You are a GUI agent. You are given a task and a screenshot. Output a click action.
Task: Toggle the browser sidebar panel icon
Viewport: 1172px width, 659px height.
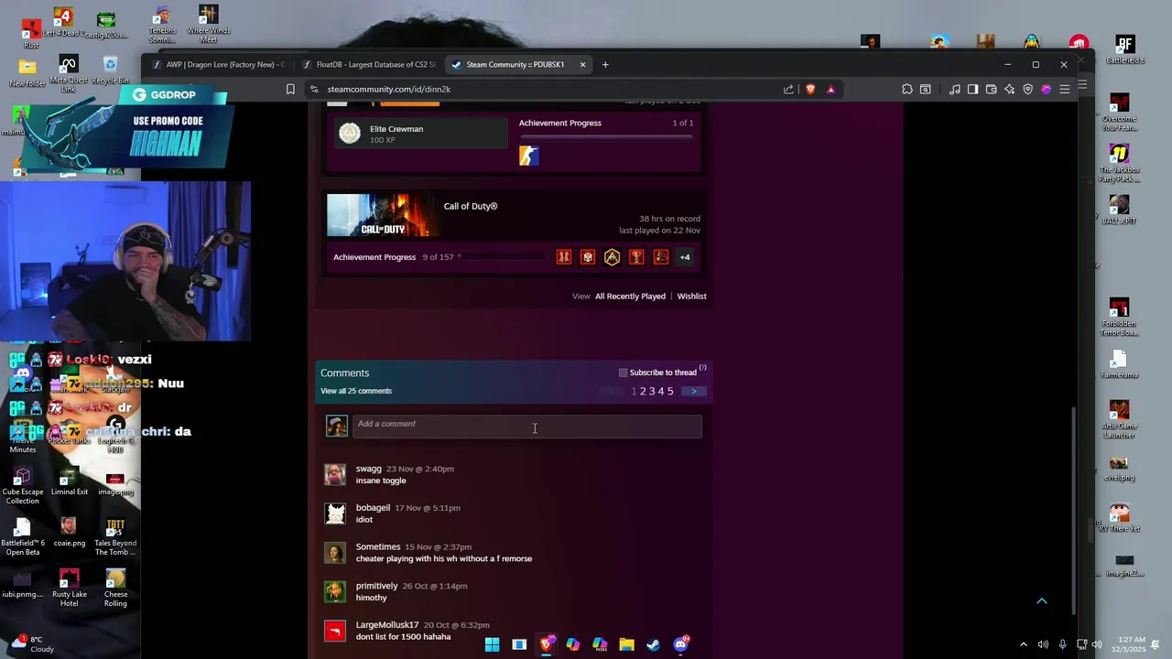tap(972, 89)
